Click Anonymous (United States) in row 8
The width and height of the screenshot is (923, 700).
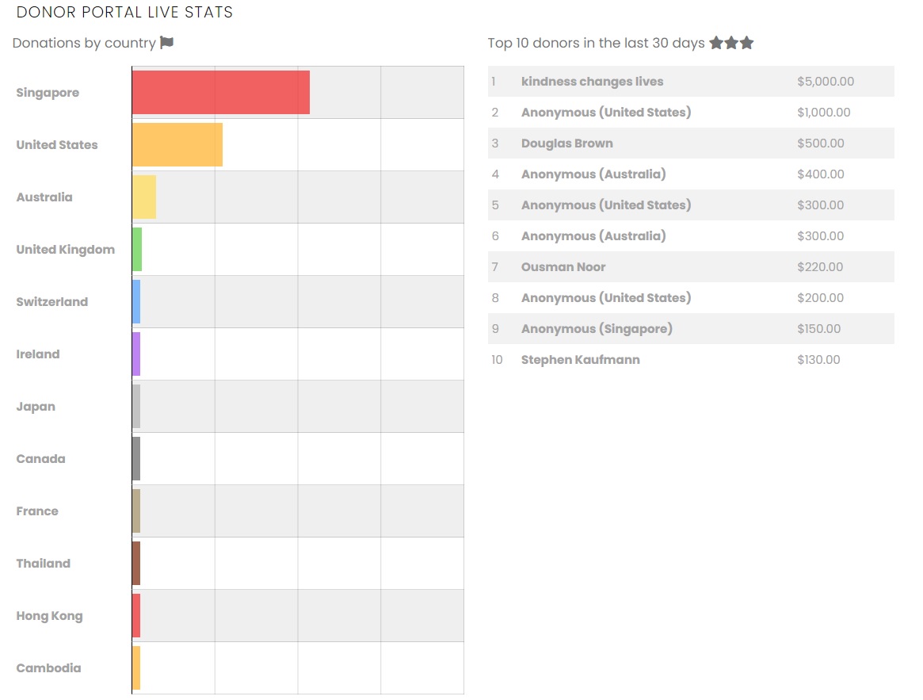point(606,298)
